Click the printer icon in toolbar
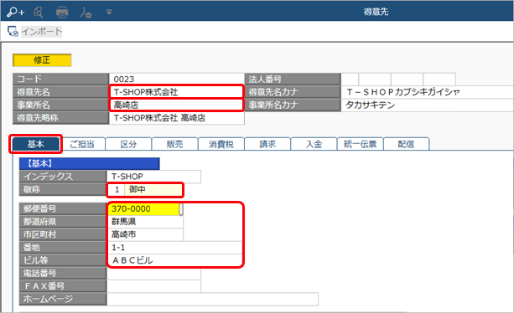514x313 pixels. 62,13
